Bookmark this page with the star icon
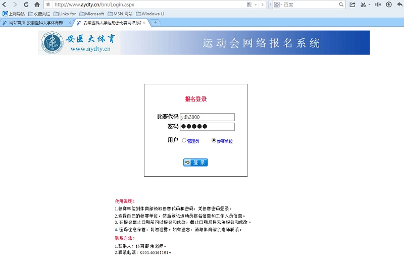The image size is (404, 262). (48, 5)
